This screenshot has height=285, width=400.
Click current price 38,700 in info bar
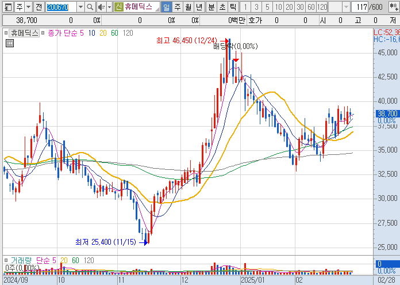point(26,20)
